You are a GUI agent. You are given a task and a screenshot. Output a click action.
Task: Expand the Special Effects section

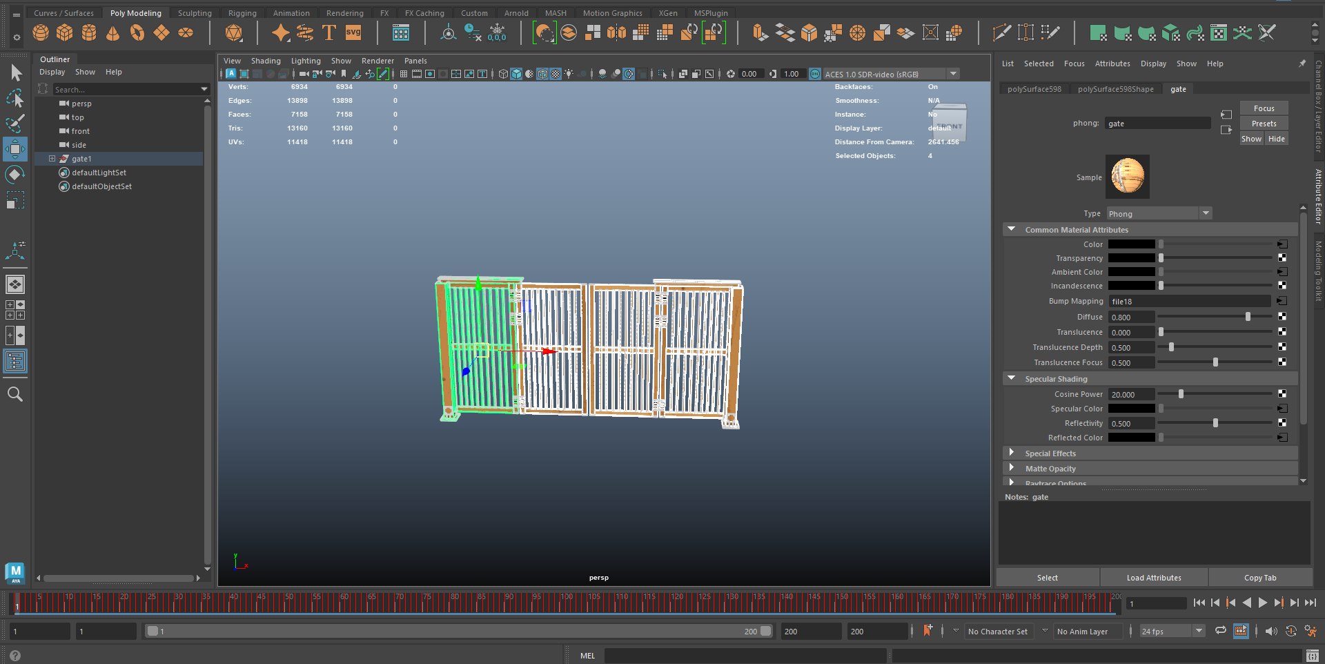pyautogui.click(x=1012, y=453)
